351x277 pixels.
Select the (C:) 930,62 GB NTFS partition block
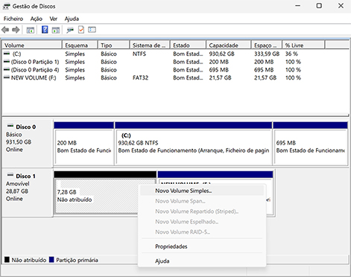pos(194,143)
